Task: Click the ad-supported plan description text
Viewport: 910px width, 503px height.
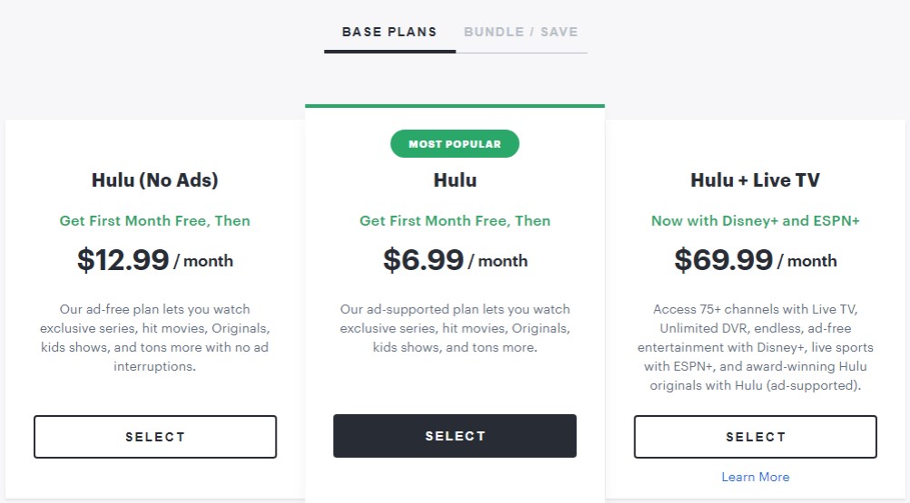Action: click(455, 328)
